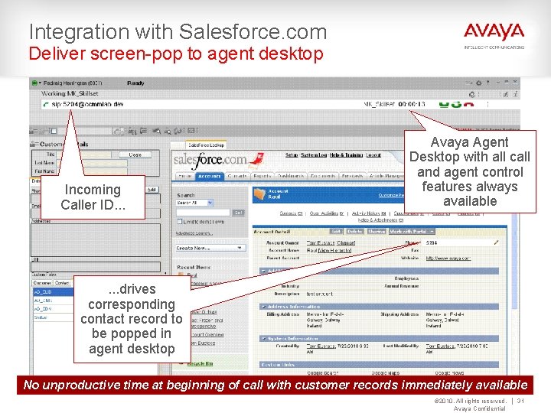
Task: Click the sip:5204@ccmmlab.dev caller address
Action: [x=87, y=104]
